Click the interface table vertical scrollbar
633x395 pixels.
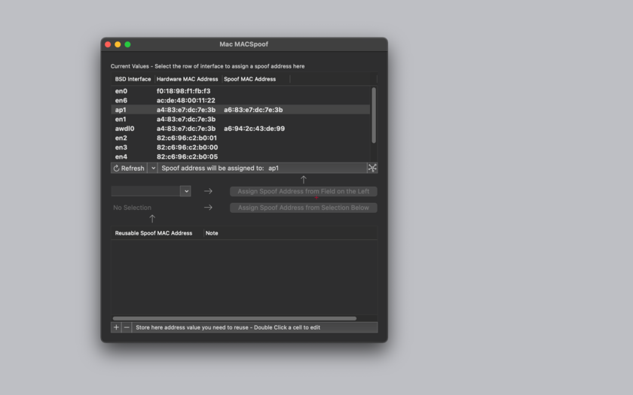pos(374,115)
